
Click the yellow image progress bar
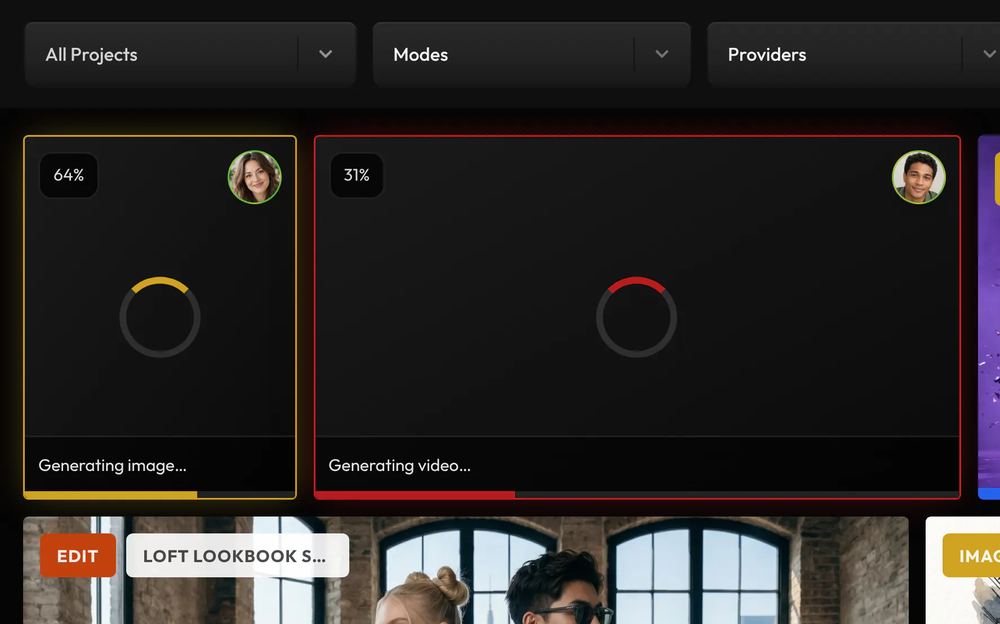click(160, 495)
